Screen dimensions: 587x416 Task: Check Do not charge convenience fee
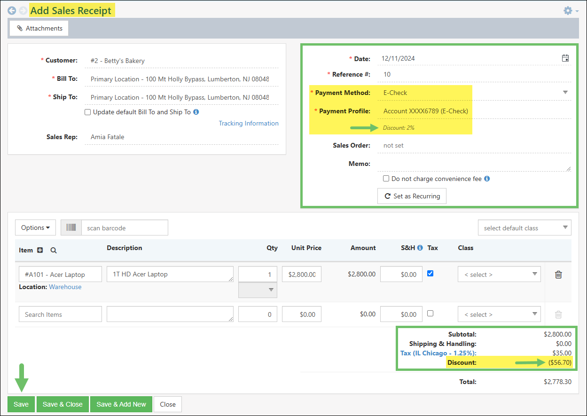386,179
